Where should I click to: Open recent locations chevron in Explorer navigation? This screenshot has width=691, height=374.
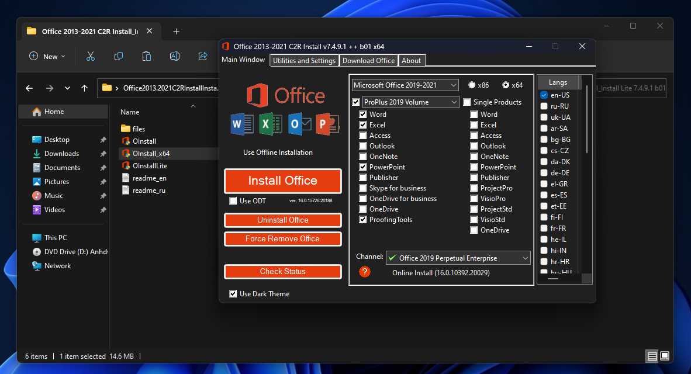tap(67, 88)
